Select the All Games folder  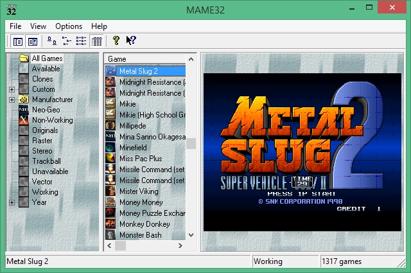point(47,58)
